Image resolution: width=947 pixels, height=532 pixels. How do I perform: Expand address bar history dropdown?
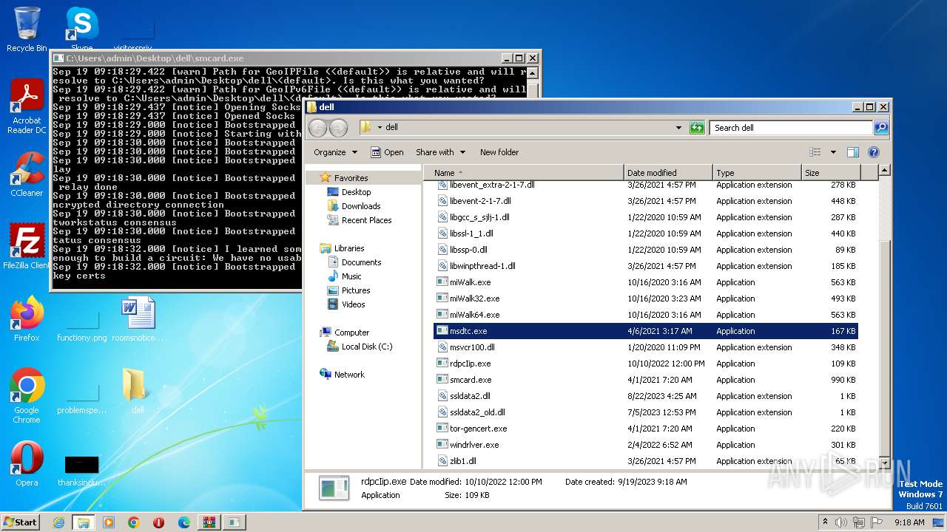click(x=678, y=128)
